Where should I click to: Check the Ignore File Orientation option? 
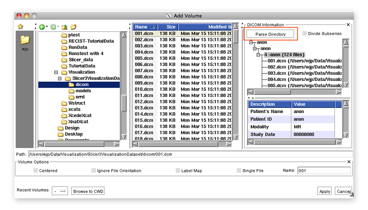[94, 170]
